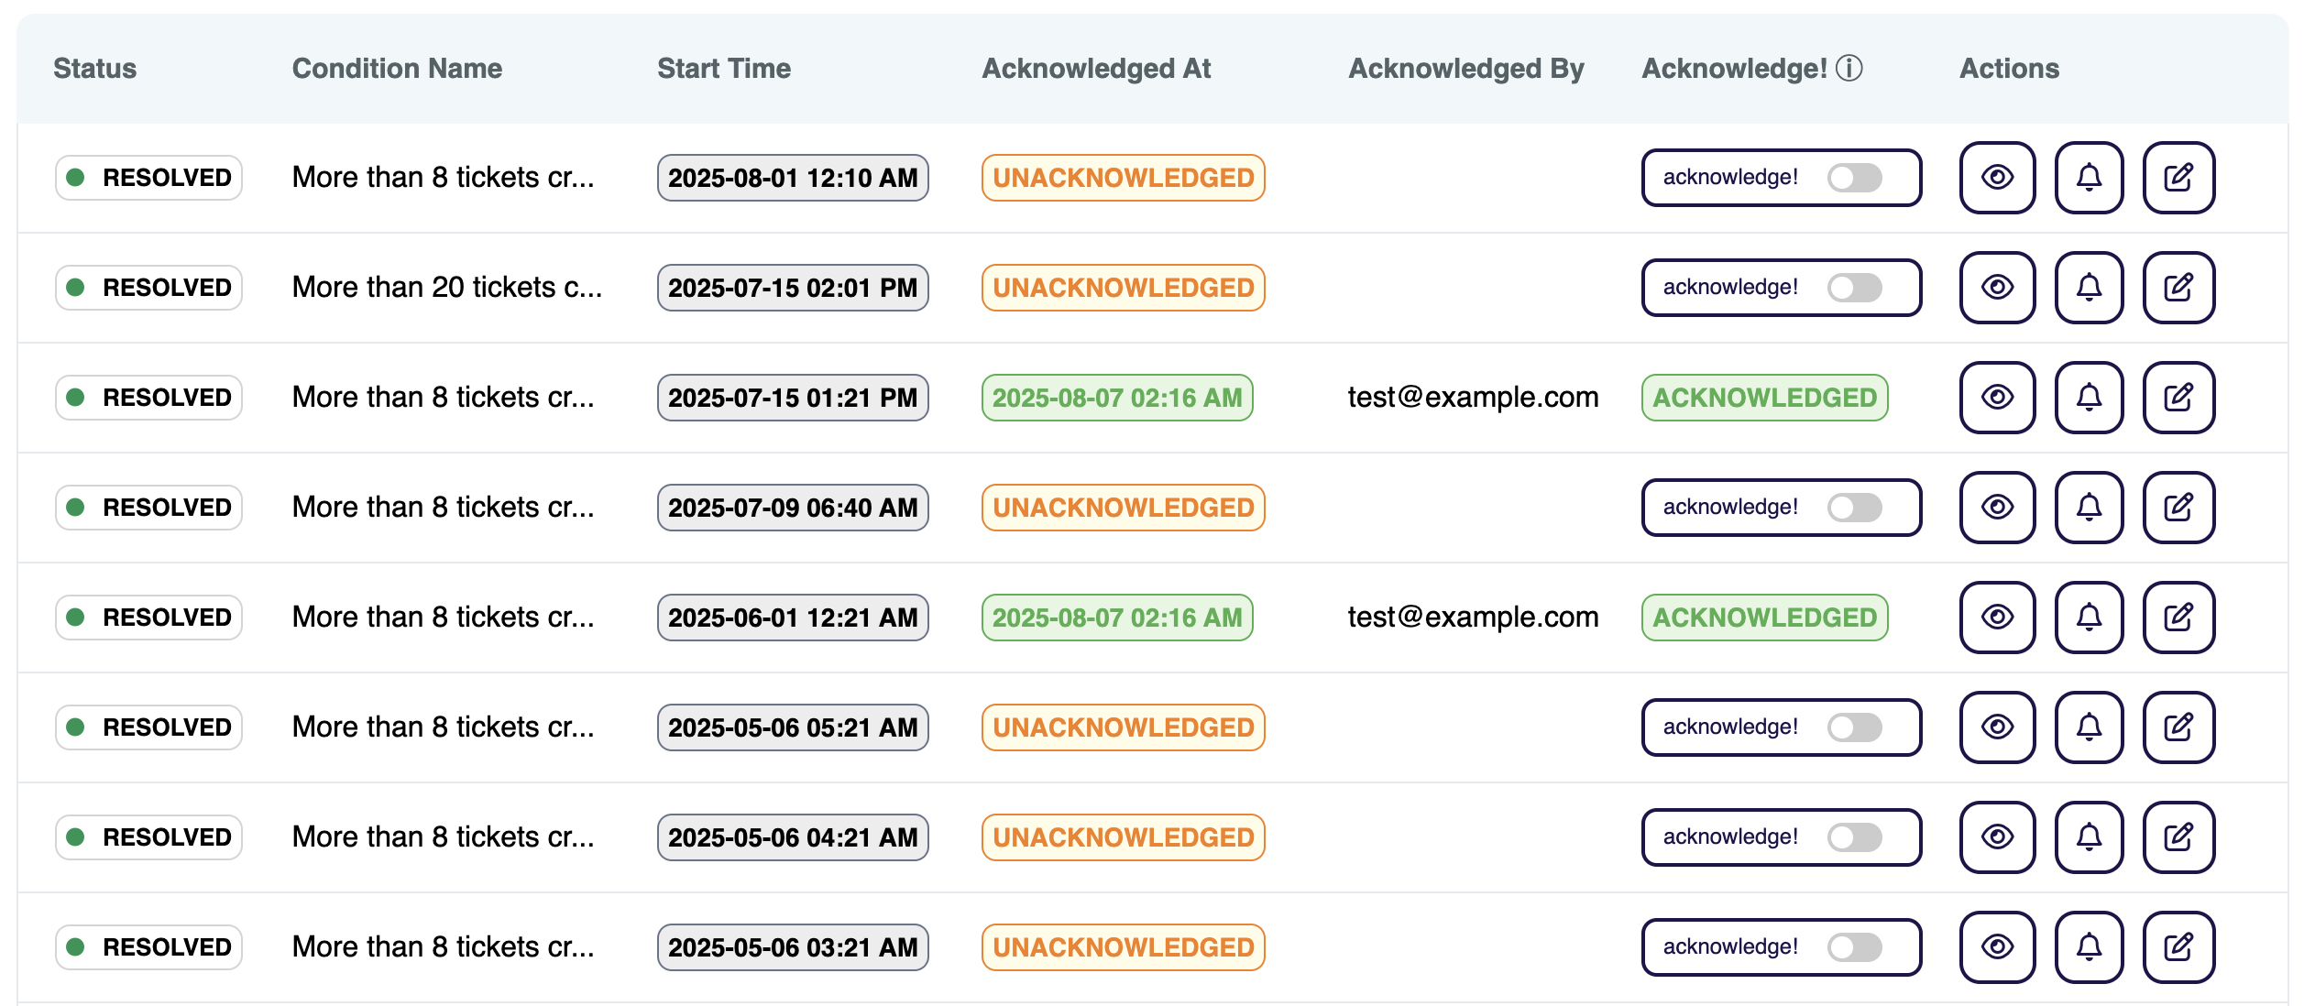2304x1006 pixels.
Task: Click edit pencil icon for 2025-07-15 01:21 PM row
Action: point(2178,398)
